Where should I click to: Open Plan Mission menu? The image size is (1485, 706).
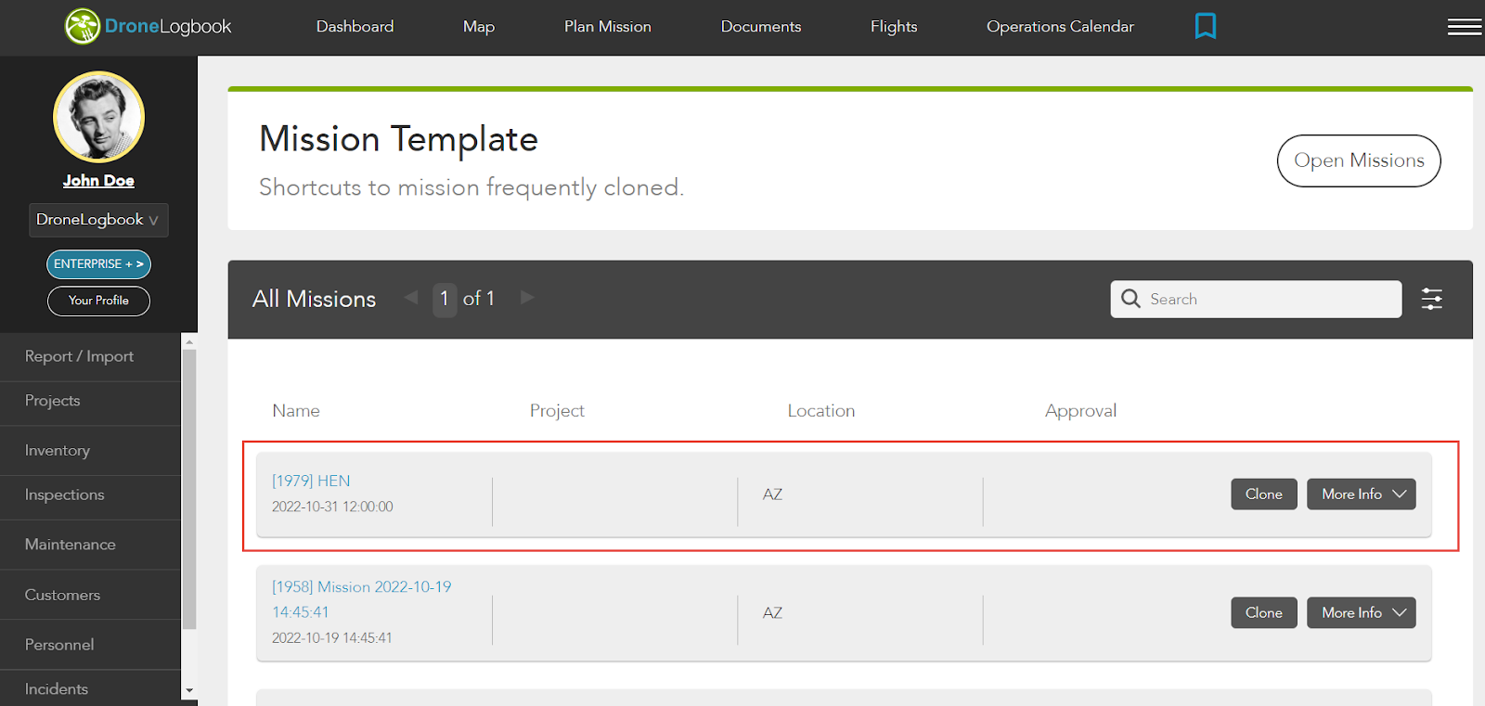click(x=608, y=27)
